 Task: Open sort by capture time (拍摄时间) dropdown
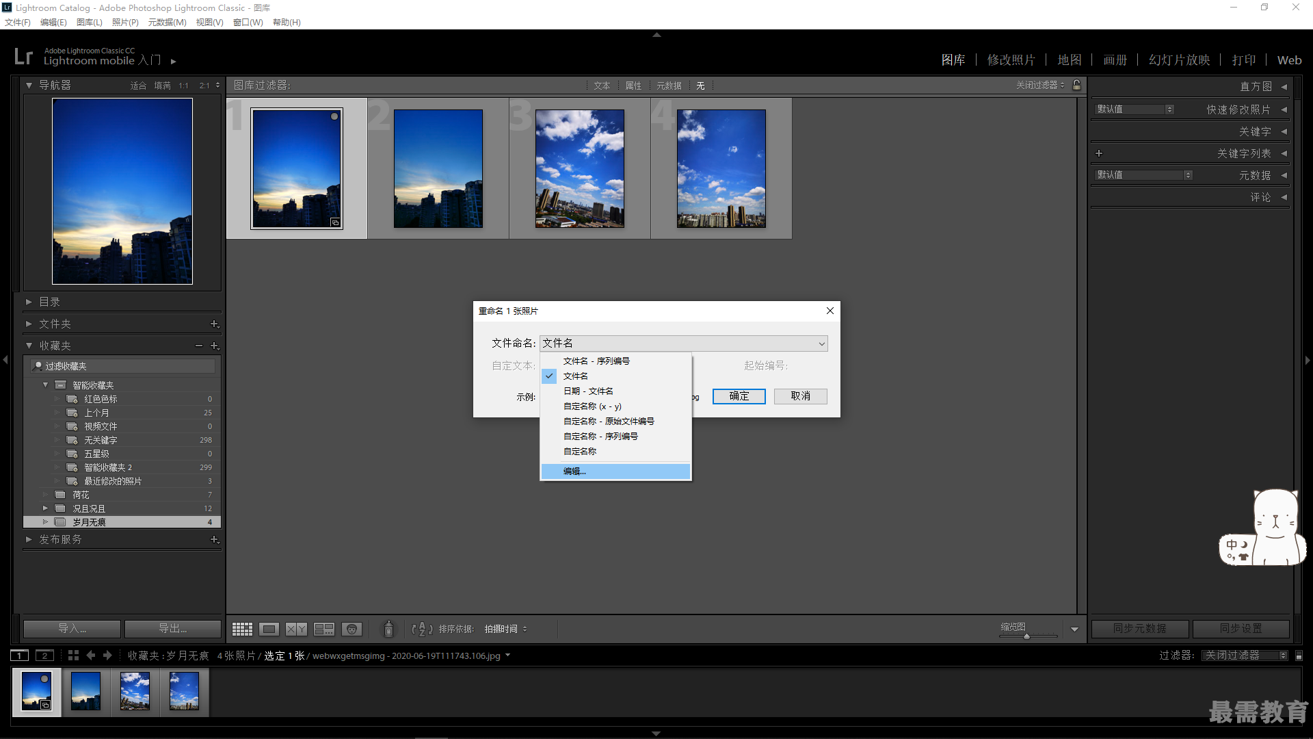pyautogui.click(x=505, y=629)
